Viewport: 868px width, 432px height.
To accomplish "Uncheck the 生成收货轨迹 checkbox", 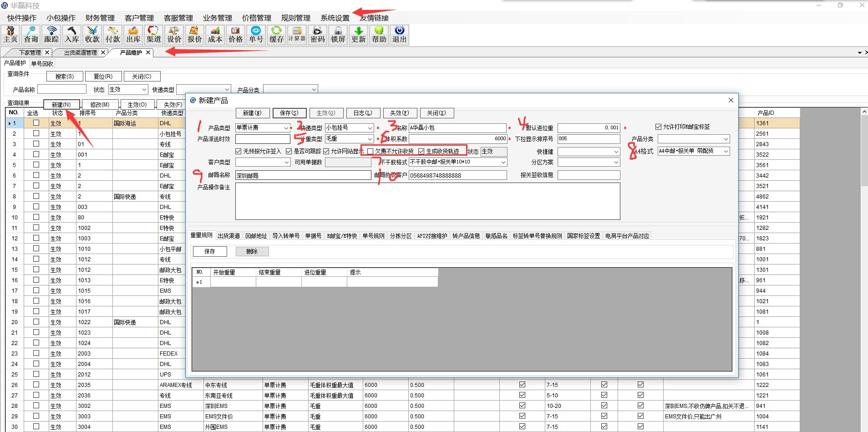I will point(421,151).
